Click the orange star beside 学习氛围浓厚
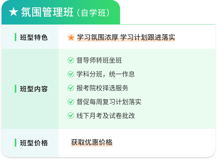Image resolution: width=218 pixels, height=159 pixels. pos(71,38)
